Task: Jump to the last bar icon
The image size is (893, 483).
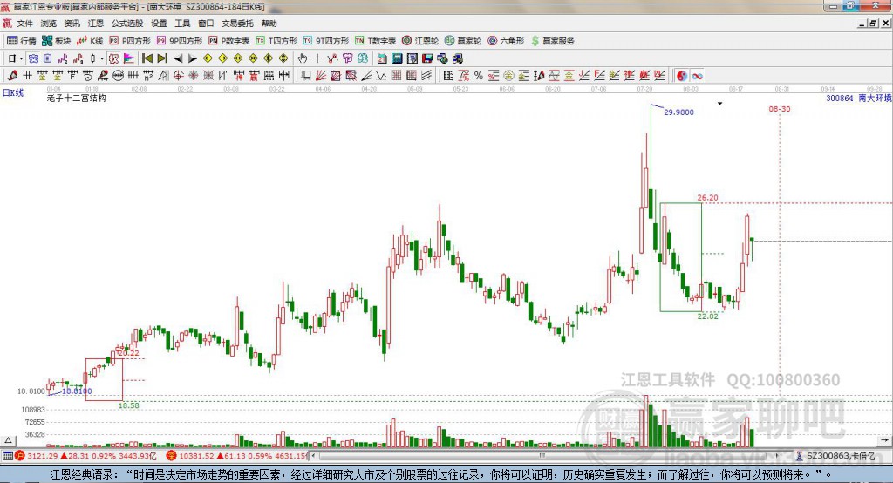Action: pos(162,58)
